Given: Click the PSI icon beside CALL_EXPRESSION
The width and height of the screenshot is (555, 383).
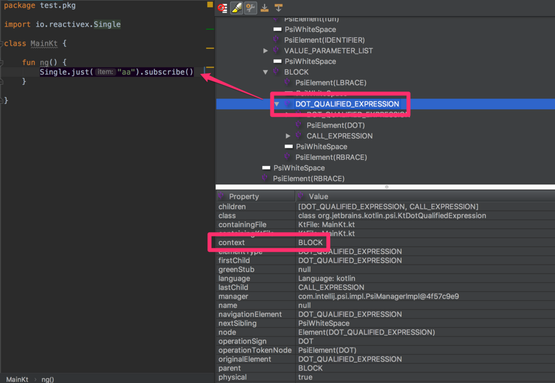Looking at the screenshot, I should click(299, 135).
